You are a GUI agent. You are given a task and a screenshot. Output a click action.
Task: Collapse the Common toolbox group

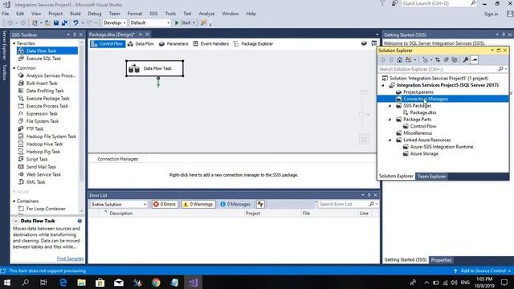pos(14,67)
